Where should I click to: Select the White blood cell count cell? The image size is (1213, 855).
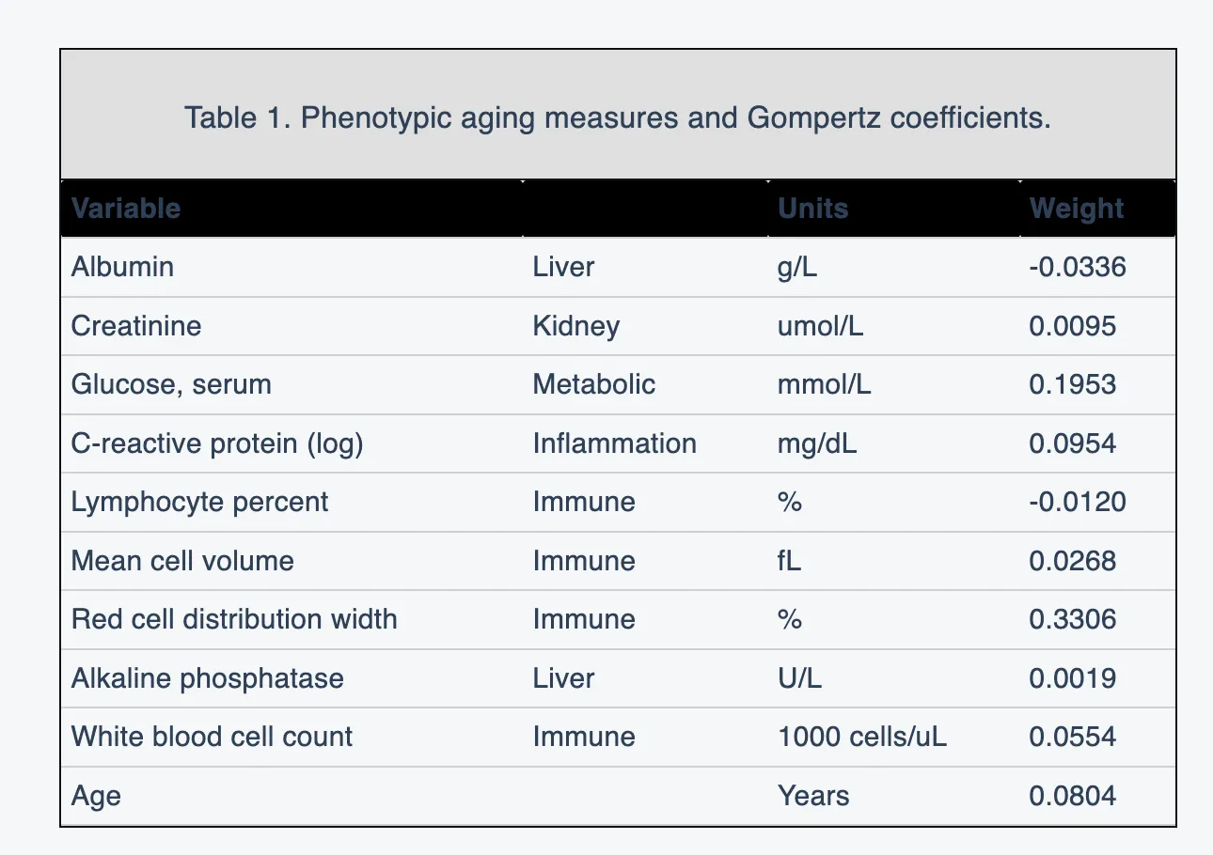pyautogui.click(x=212, y=737)
